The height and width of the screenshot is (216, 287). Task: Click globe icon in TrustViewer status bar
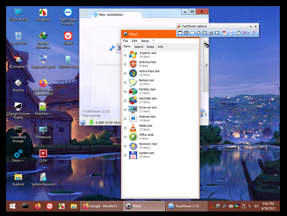click(x=83, y=122)
